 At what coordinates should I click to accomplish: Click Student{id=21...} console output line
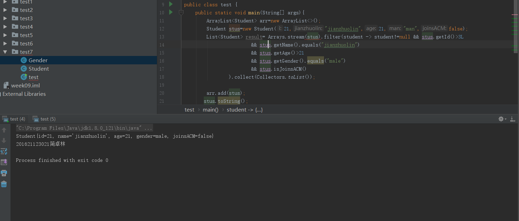click(x=115, y=136)
